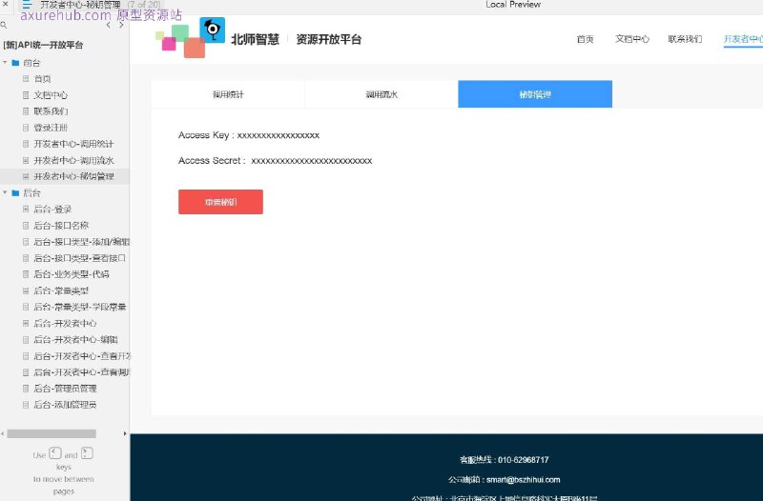763x501 pixels.
Task: Open 后台-添加管理员 page
Action: (x=65, y=405)
